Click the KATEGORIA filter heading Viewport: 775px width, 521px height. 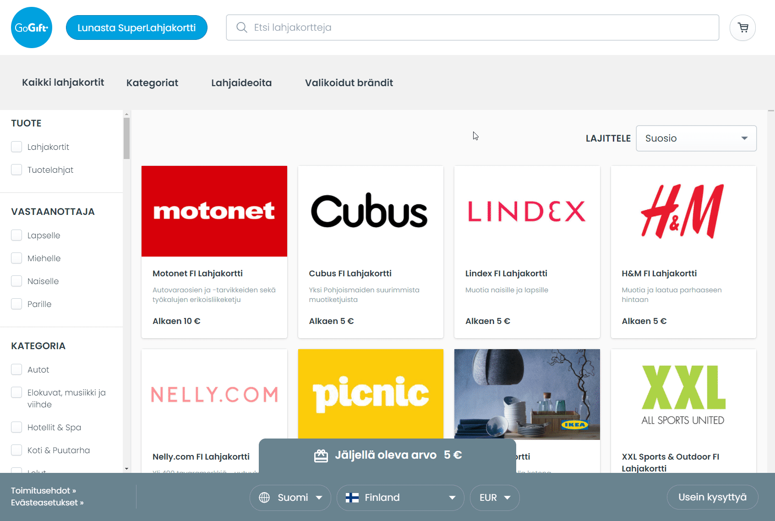[38, 346]
